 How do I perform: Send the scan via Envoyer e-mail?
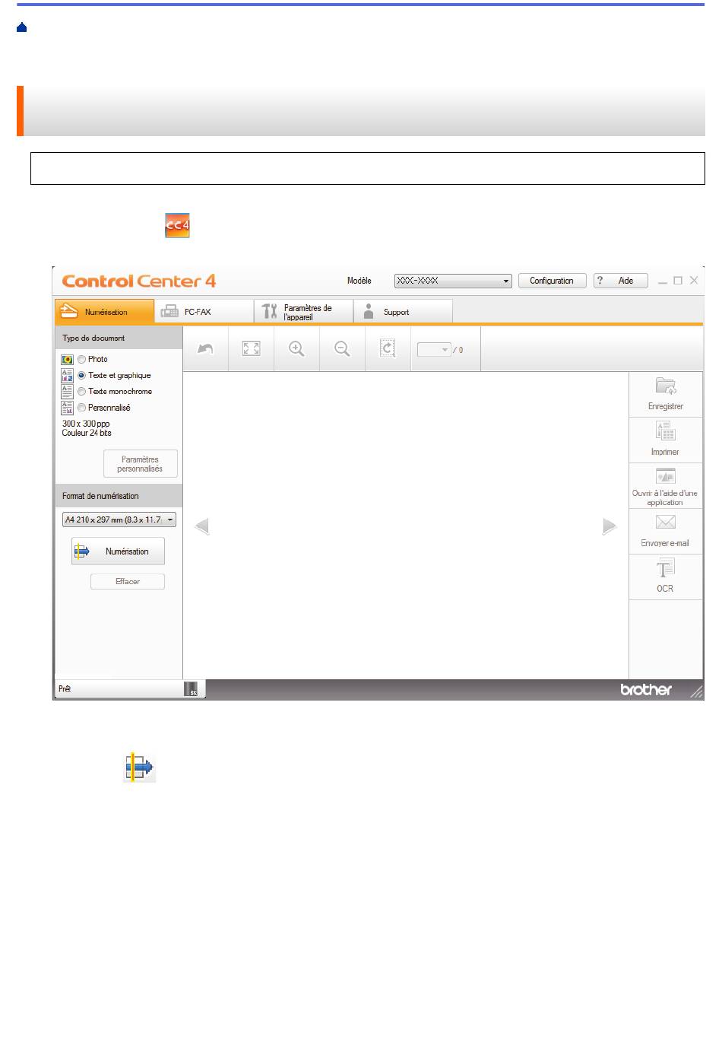pyautogui.click(x=665, y=532)
